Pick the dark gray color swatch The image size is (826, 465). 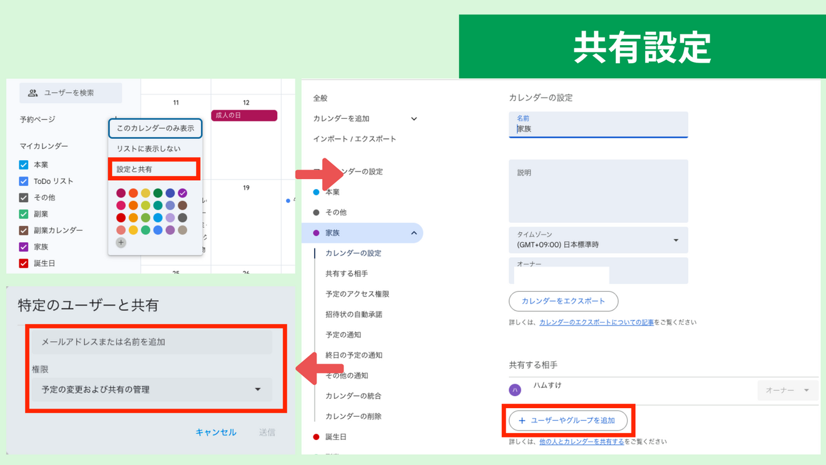(183, 218)
